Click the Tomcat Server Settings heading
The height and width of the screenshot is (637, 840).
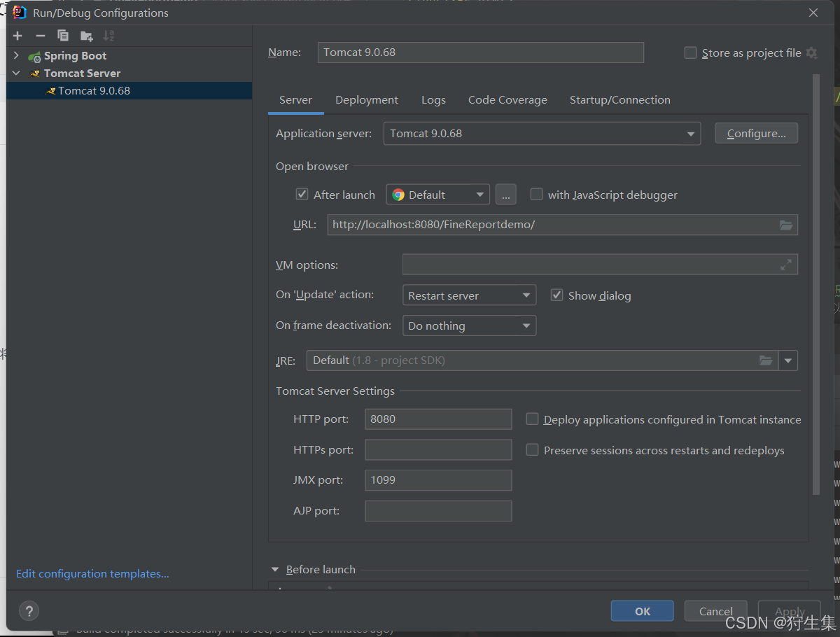click(335, 391)
